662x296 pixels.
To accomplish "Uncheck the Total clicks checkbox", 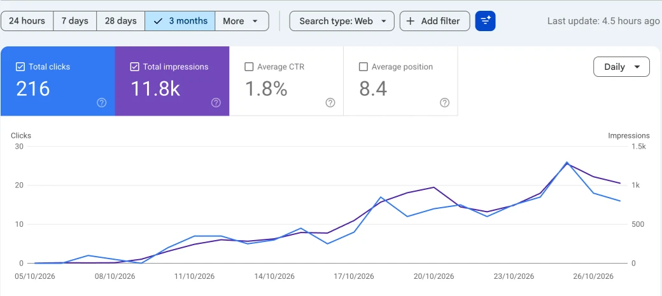I will click(x=20, y=67).
